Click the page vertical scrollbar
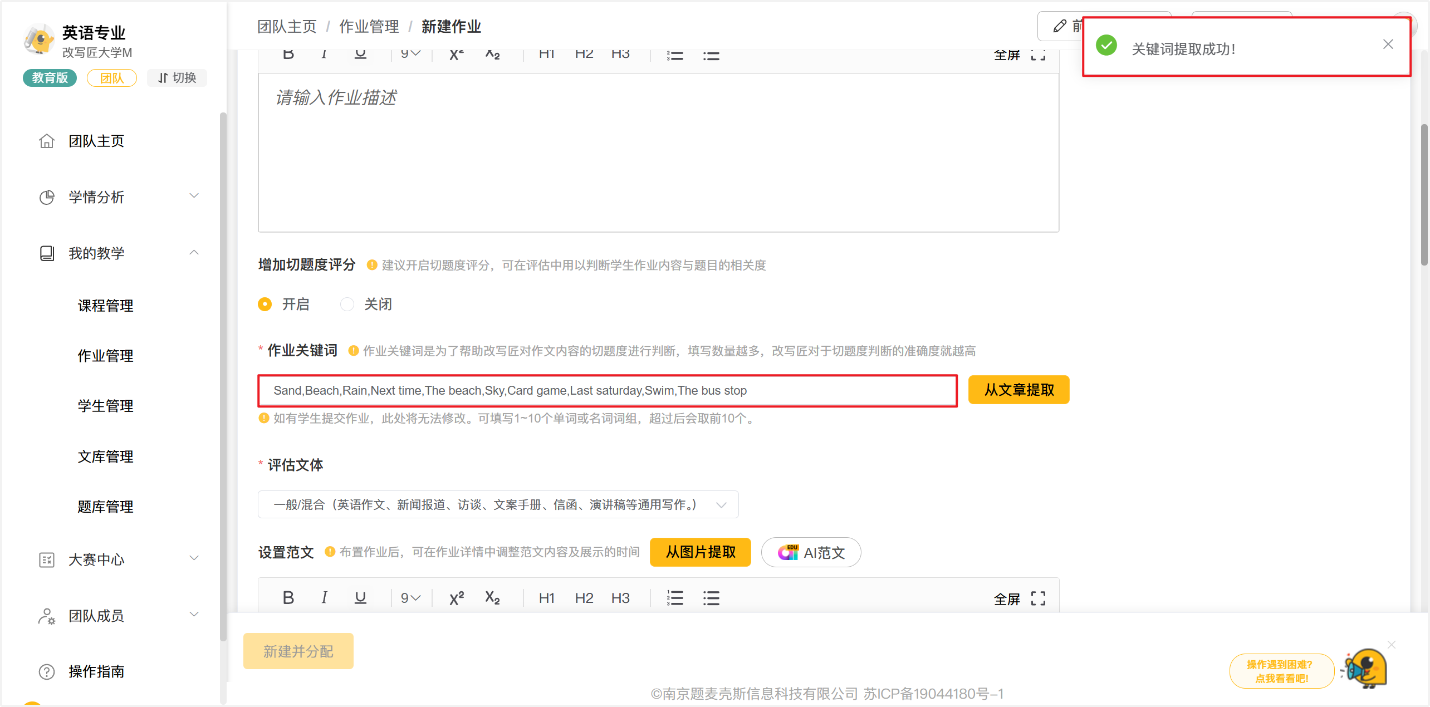The image size is (1430, 707). pos(1424,195)
